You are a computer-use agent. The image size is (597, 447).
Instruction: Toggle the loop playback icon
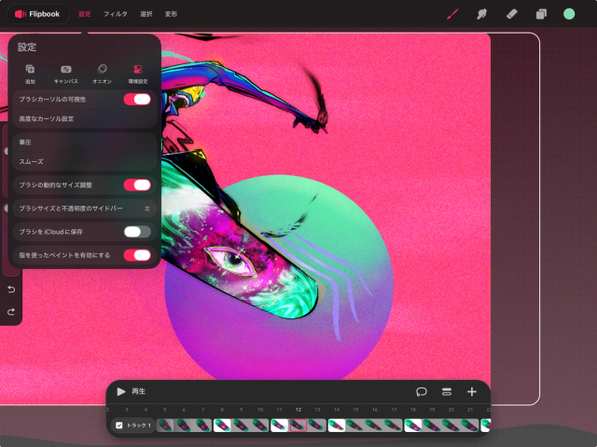tap(422, 391)
